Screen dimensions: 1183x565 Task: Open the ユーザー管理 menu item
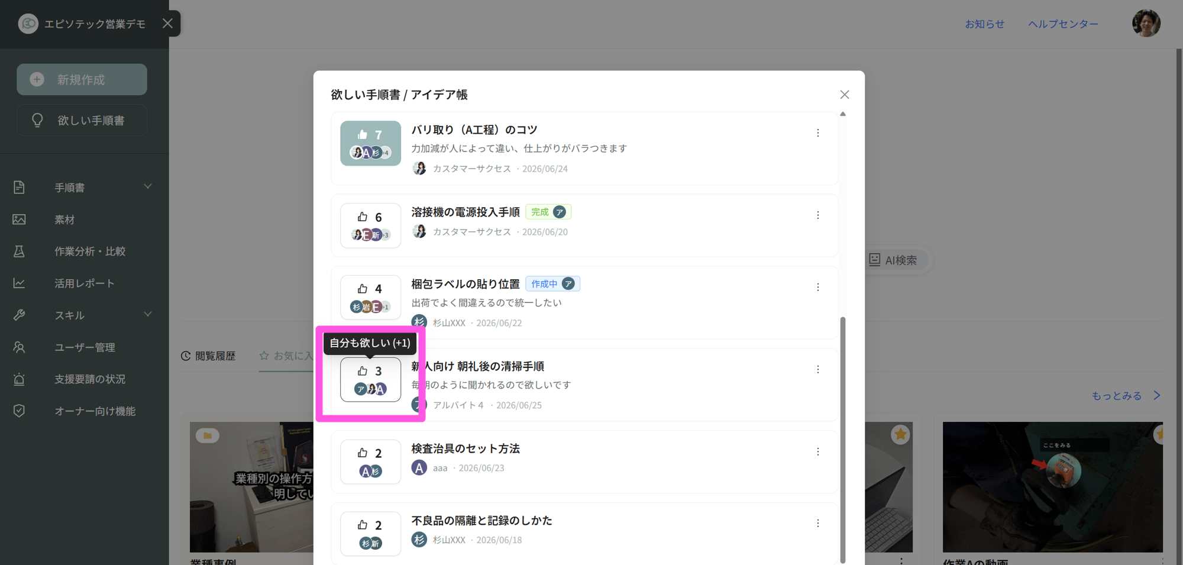(x=84, y=347)
